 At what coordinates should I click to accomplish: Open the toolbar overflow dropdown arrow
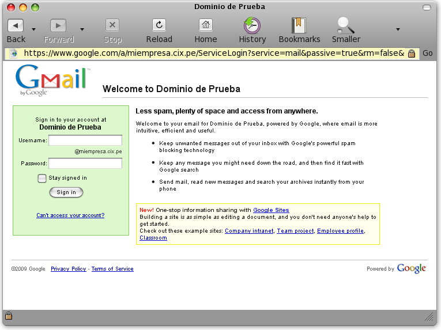click(x=398, y=29)
